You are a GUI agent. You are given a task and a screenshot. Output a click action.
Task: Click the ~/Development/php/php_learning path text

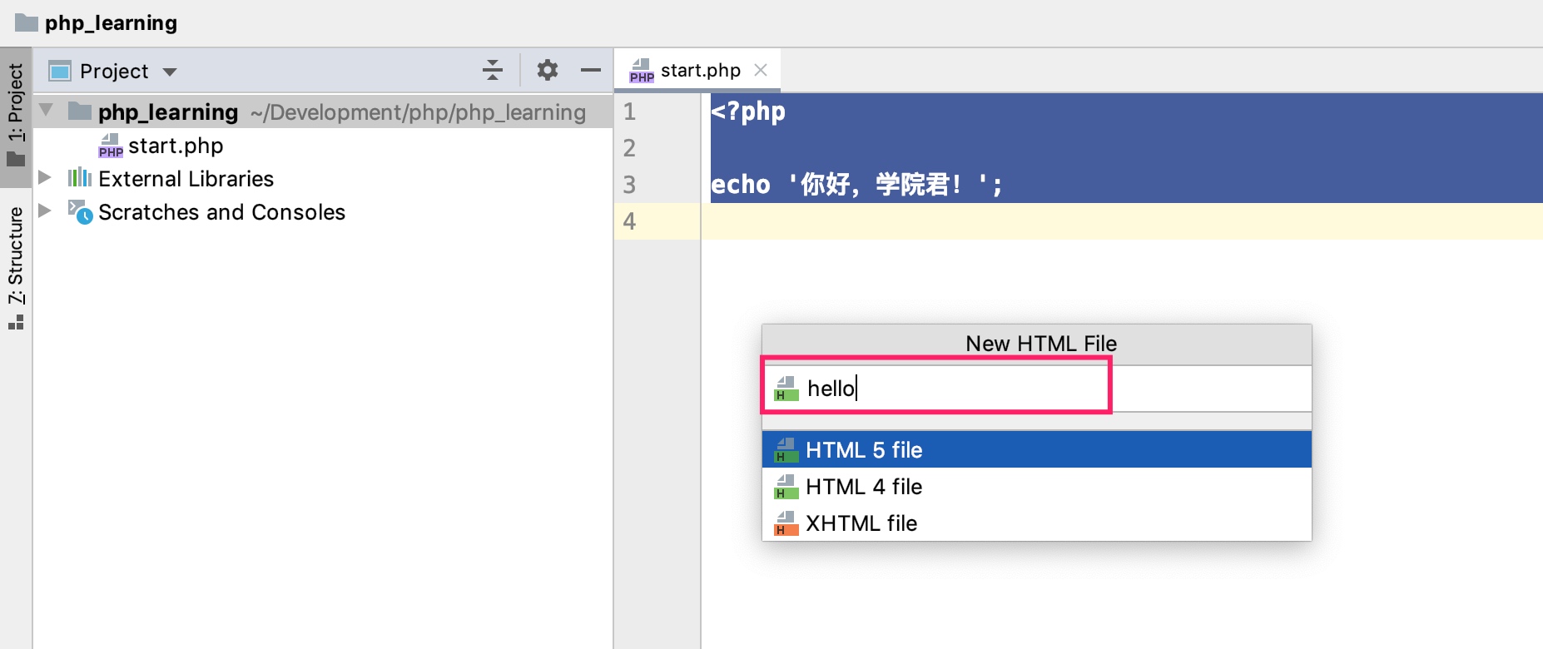point(419,112)
